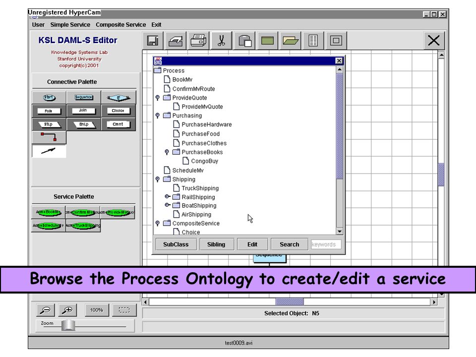Click the Search button
Viewport: 476px width, 357px height.
289,244
